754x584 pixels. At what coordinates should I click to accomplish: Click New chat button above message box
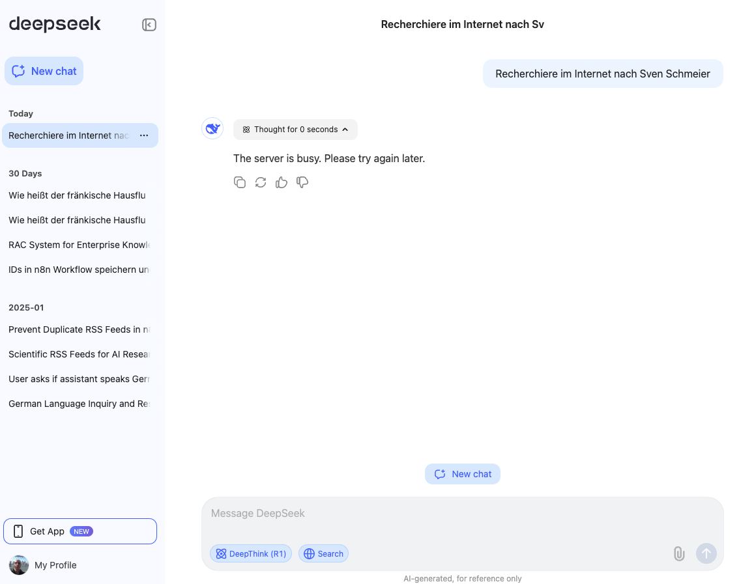coord(463,474)
